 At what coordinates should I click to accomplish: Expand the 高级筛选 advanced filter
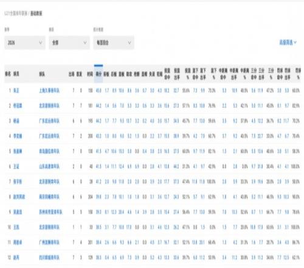click(288, 43)
